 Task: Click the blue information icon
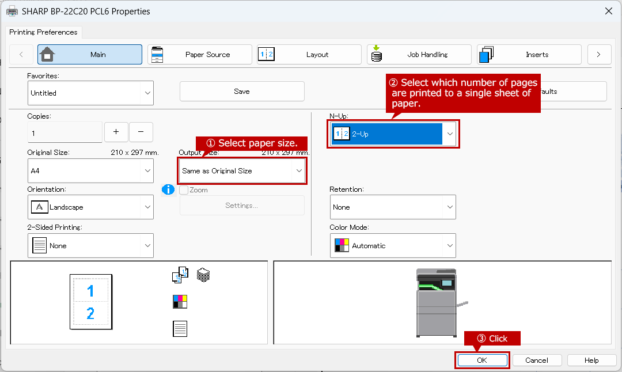pos(168,189)
